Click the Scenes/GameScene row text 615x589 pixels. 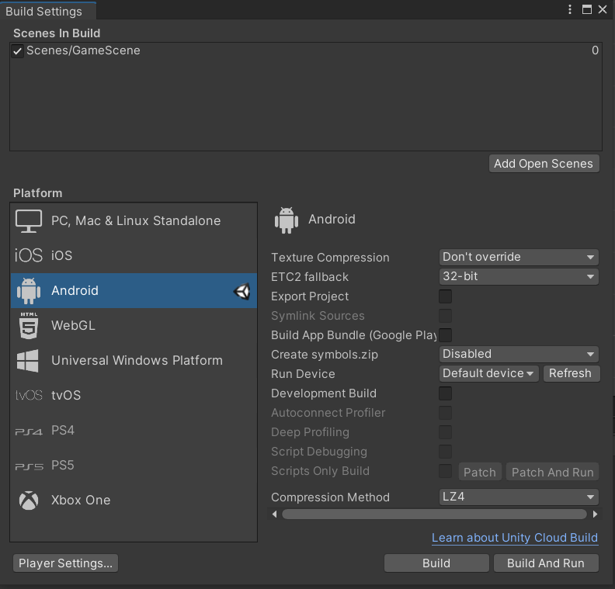83,50
